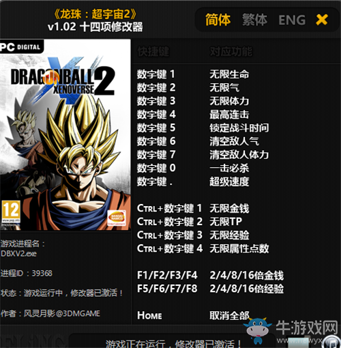The image size is (341, 348).
Task: Toggle 无限生命 cheat option
Action: tap(229, 74)
